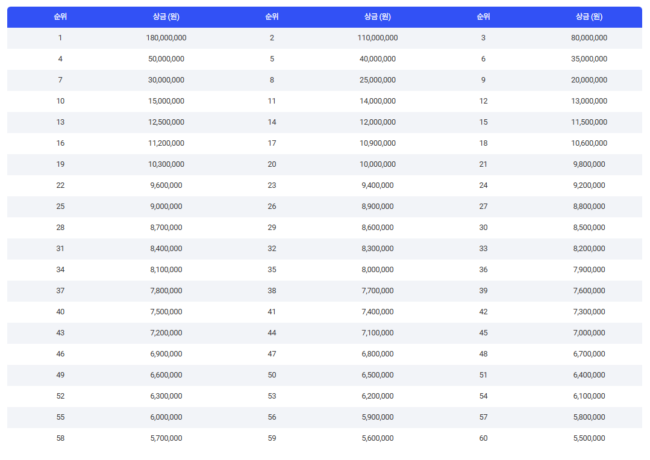Image resolution: width=650 pixels, height=460 pixels.
Task: Click the 6,600,000 amount
Action: tap(166, 375)
